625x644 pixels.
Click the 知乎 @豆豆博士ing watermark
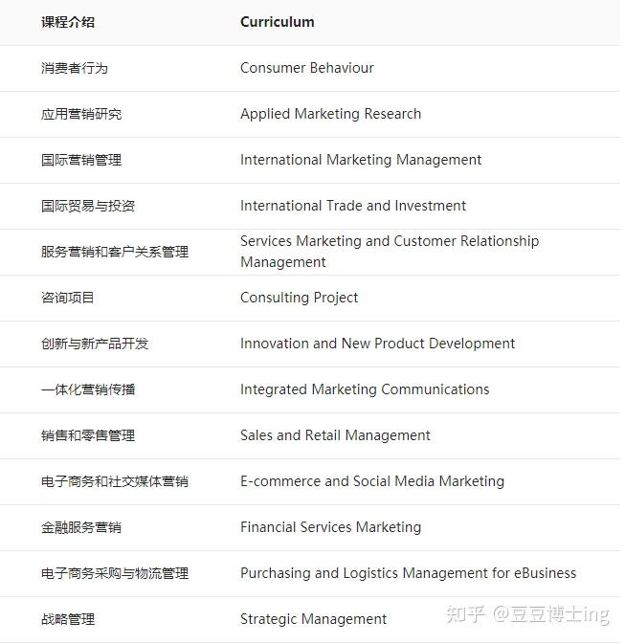[528, 615]
